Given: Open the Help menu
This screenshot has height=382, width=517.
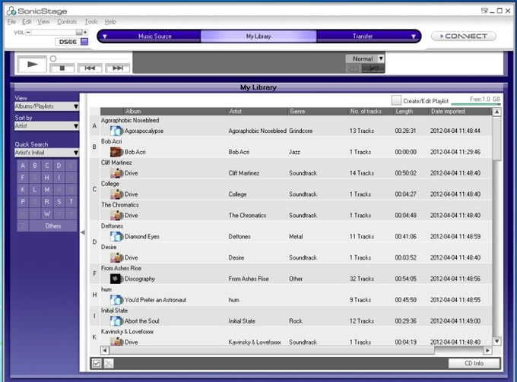Looking at the screenshot, I should (x=110, y=22).
